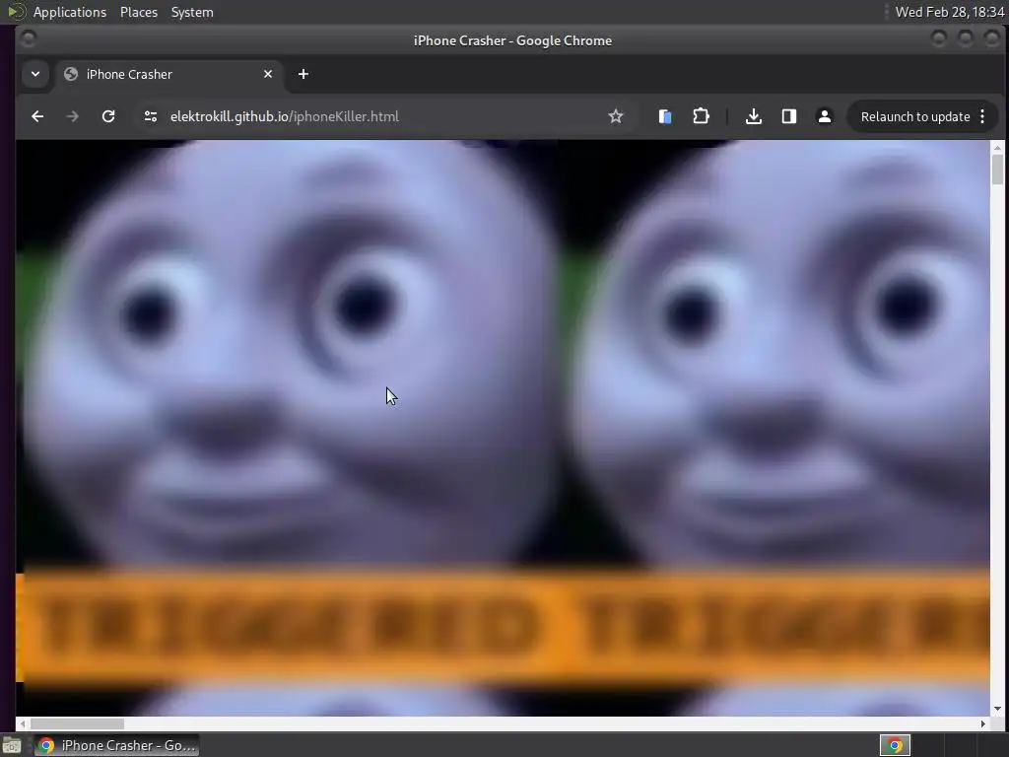Select iPhone Crasher taskbar window button
Viewport: 1009px width, 757px height.
coord(117,745)
